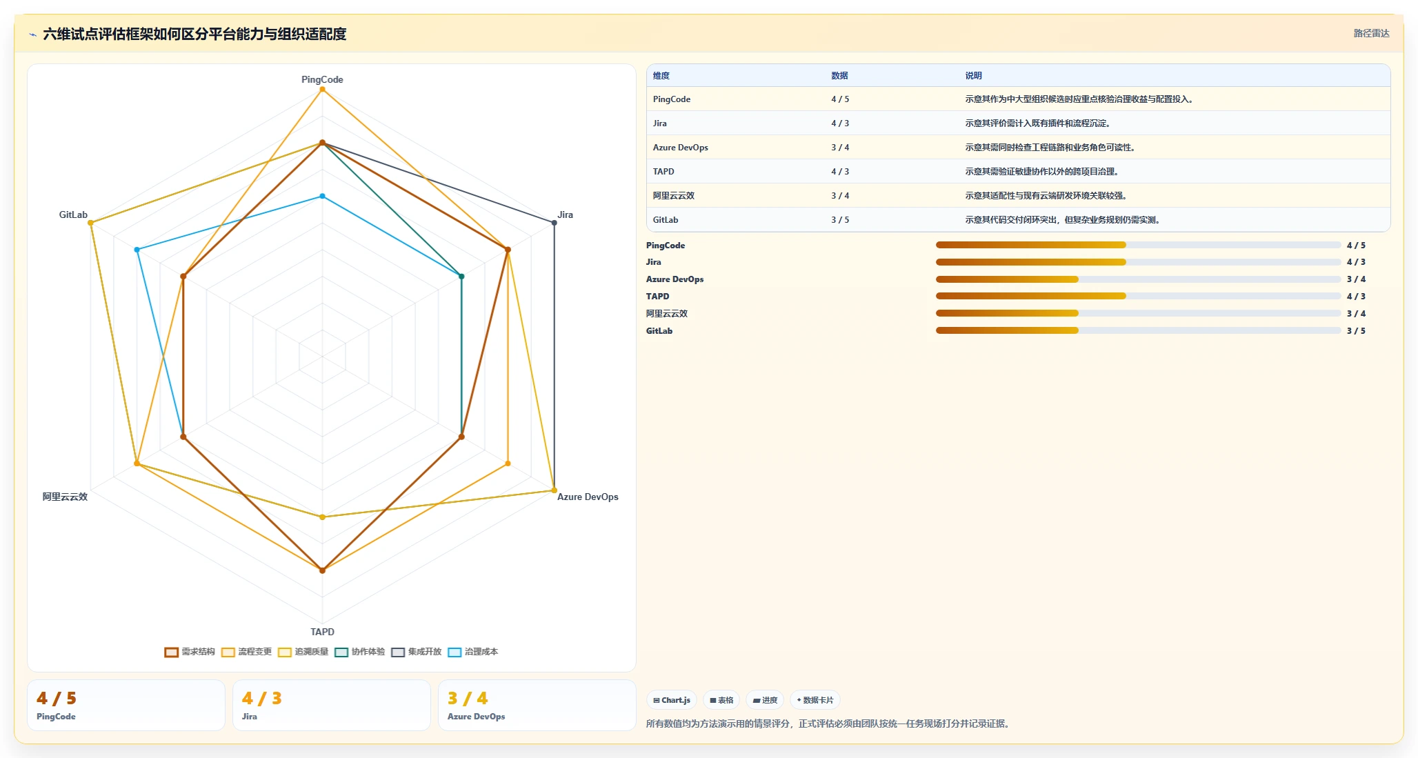The width and height of the screenshot is (1418, 758).
Task: Click the Azure DevOps axis label on the radar
Action: [x=588, y=497]
